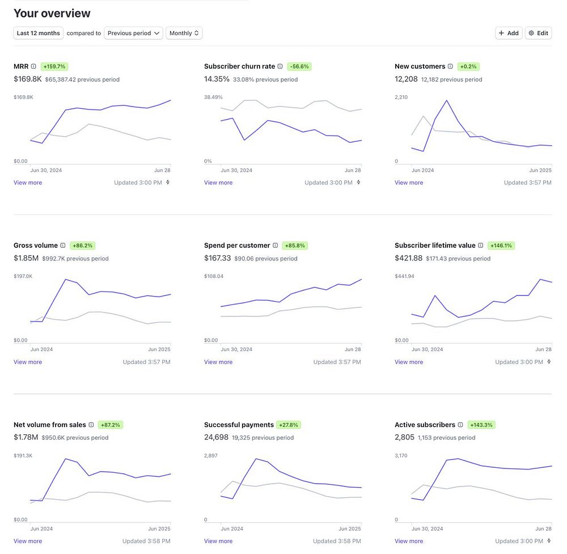Click info icon beside Net volume from sales
The height and width of the screenshot is (554, 567).
tap(91, 425)
